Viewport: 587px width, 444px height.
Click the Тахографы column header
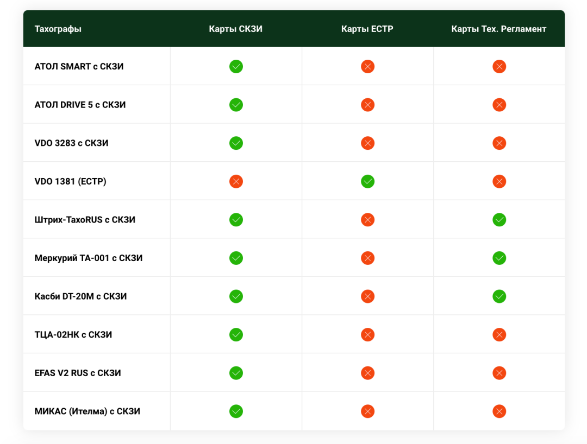click(58, 29)
